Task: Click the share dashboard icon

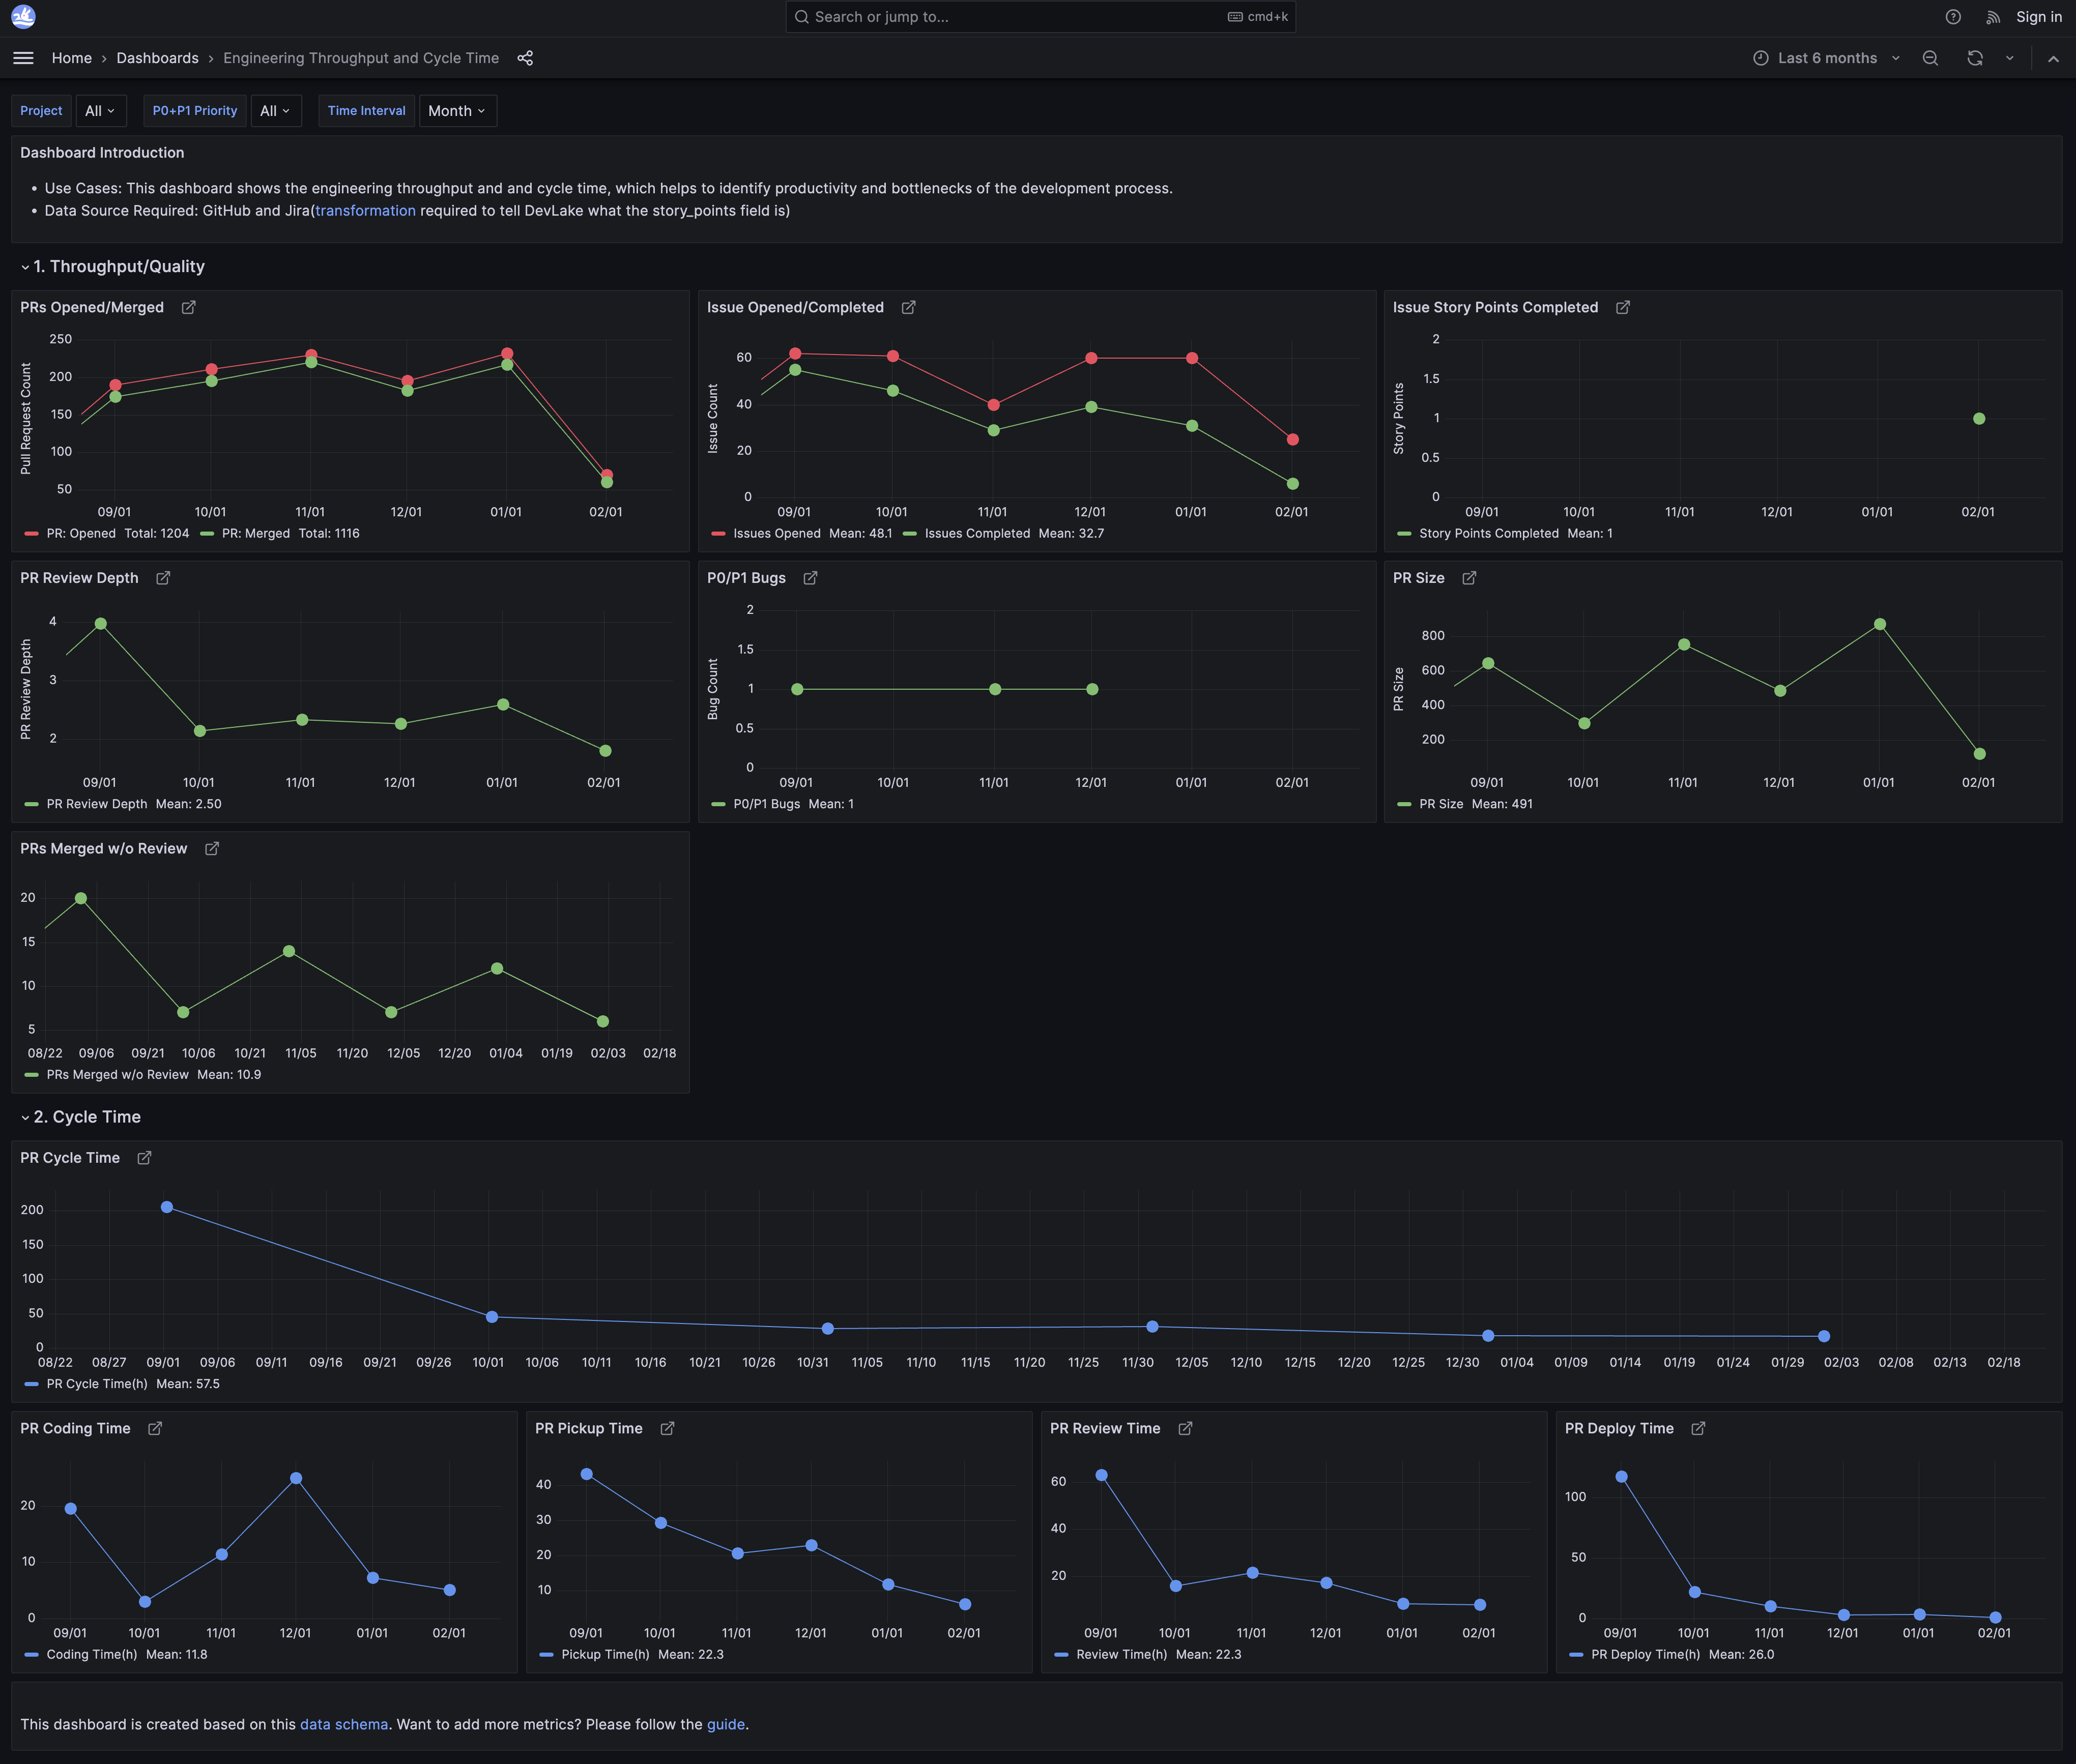Action: (525, 58)
